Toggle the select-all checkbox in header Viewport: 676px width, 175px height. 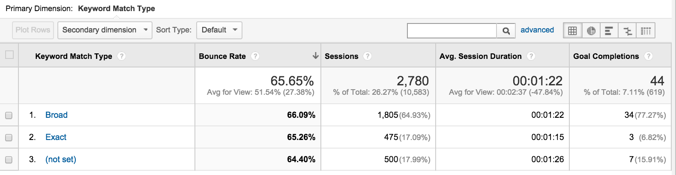(9, 55)
